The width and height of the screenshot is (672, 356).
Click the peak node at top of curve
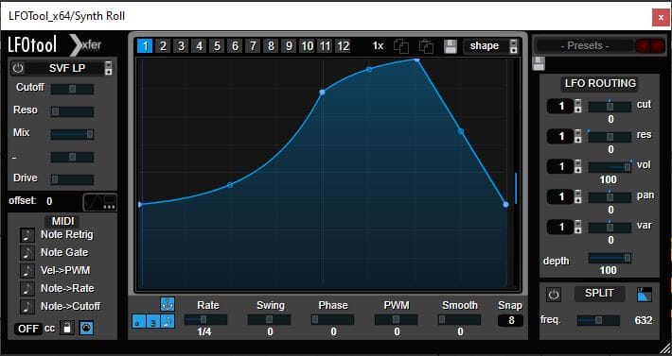(416, 59)
